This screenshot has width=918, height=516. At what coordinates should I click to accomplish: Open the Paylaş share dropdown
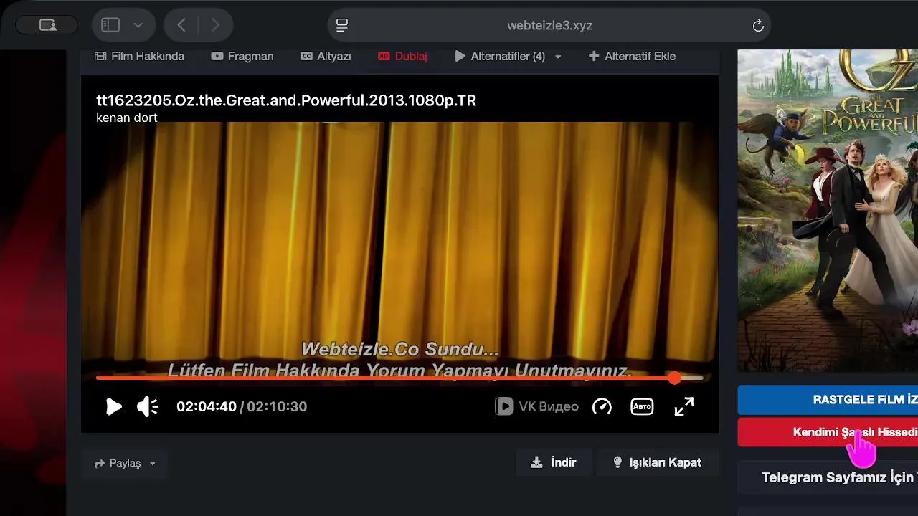125,464
